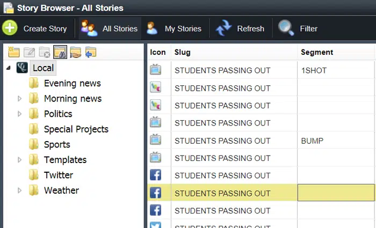
Task: Click the TV icon in the BUMP row
Action: coord(155,140)
